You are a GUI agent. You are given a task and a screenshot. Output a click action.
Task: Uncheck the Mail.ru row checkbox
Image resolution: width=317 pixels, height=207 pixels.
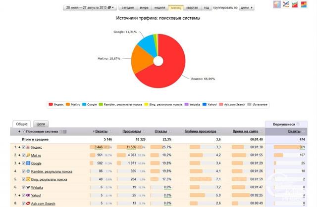tap(23, 155)
